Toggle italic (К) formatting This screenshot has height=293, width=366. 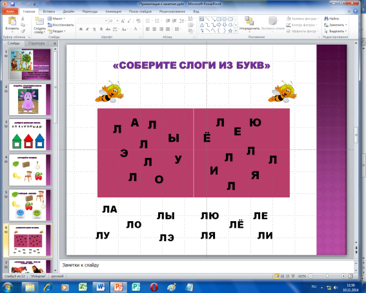tap(87, 29)
